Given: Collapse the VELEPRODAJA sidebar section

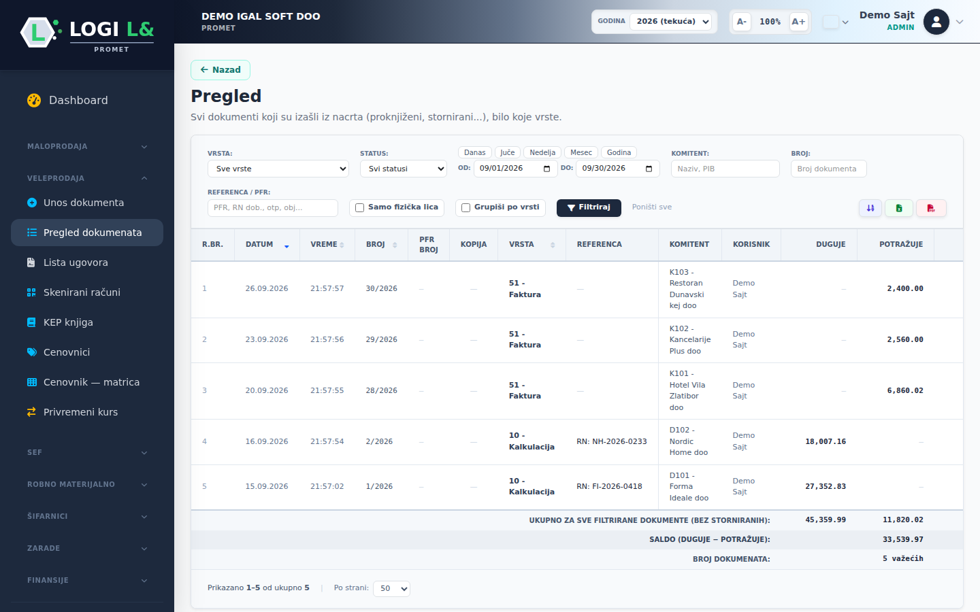Looking at the screenshot, I should 87,178.
